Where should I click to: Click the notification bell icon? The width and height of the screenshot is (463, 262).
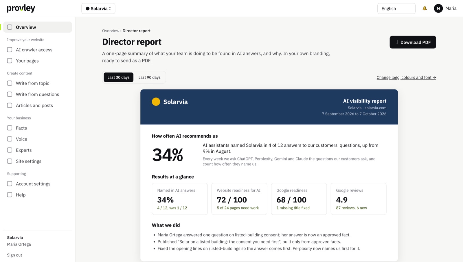pos(425,8)
